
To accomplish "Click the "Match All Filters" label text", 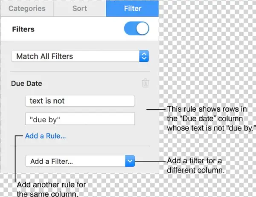I will pyautogui.click(x=44, y=56).
